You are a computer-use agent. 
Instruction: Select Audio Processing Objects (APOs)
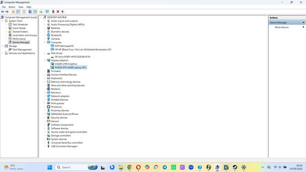(x=68, y=24)
